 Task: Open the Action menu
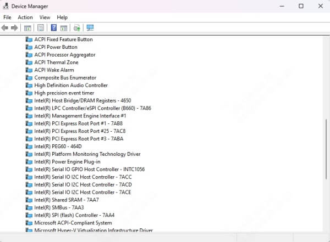pos(25,18)
